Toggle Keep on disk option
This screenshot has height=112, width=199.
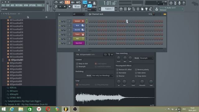[x=77, y=63]
